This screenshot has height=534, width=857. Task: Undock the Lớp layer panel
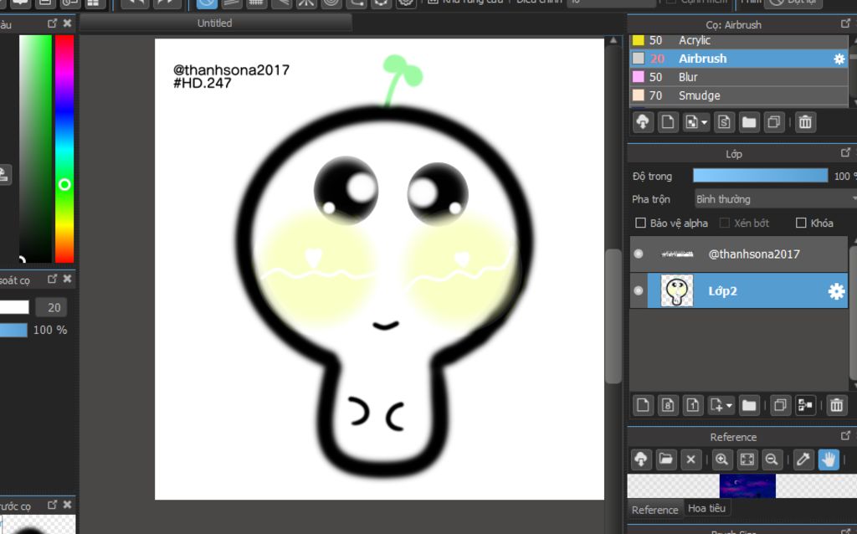[x=845, y=152]
